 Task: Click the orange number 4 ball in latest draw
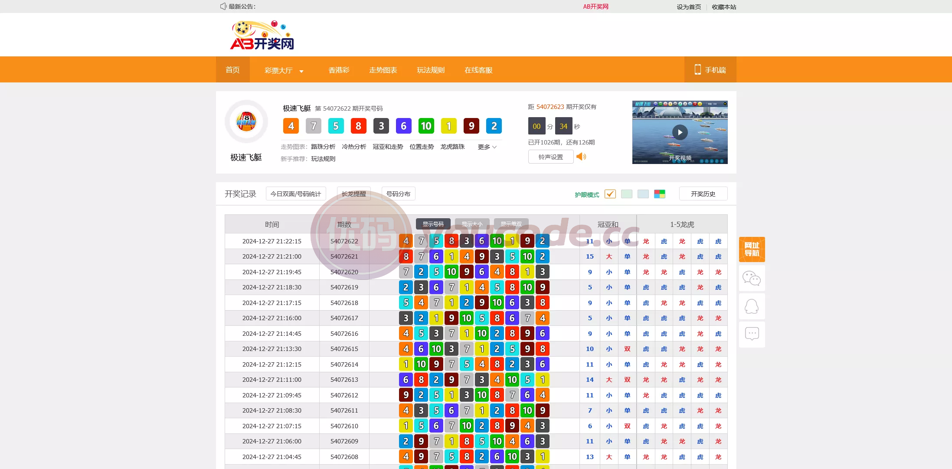click(291, 126)
